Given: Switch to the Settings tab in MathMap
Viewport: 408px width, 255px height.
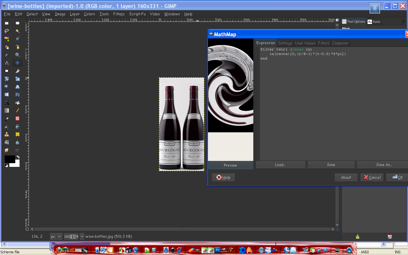Looking at the screenshot, I should click(285, 43).
